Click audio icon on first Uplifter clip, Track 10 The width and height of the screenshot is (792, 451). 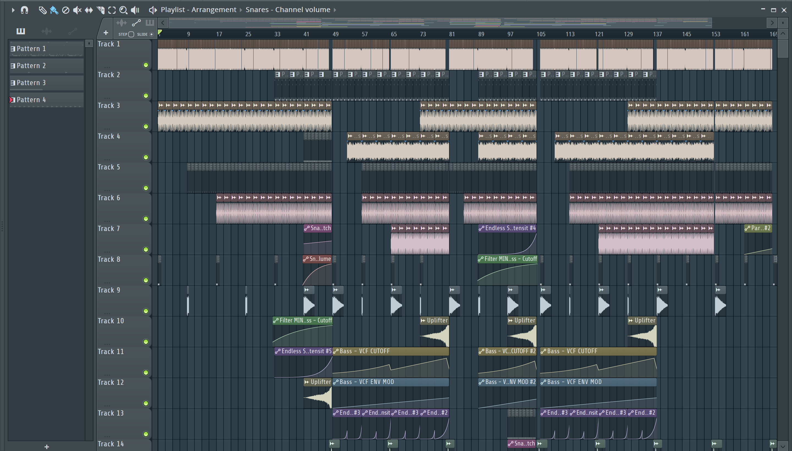pos(423,321)
